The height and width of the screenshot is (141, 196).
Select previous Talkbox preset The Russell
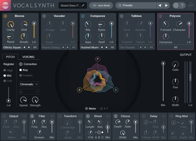[141, 47]
